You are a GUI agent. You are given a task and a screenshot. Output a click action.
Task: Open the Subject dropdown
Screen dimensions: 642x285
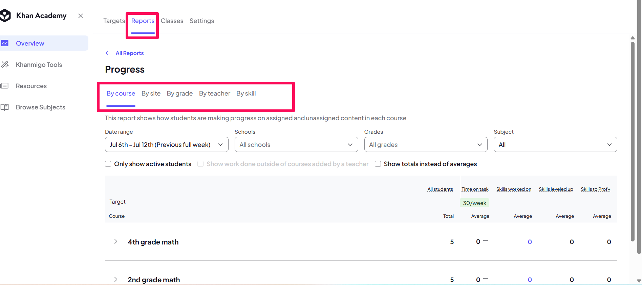tap(555, 145)
